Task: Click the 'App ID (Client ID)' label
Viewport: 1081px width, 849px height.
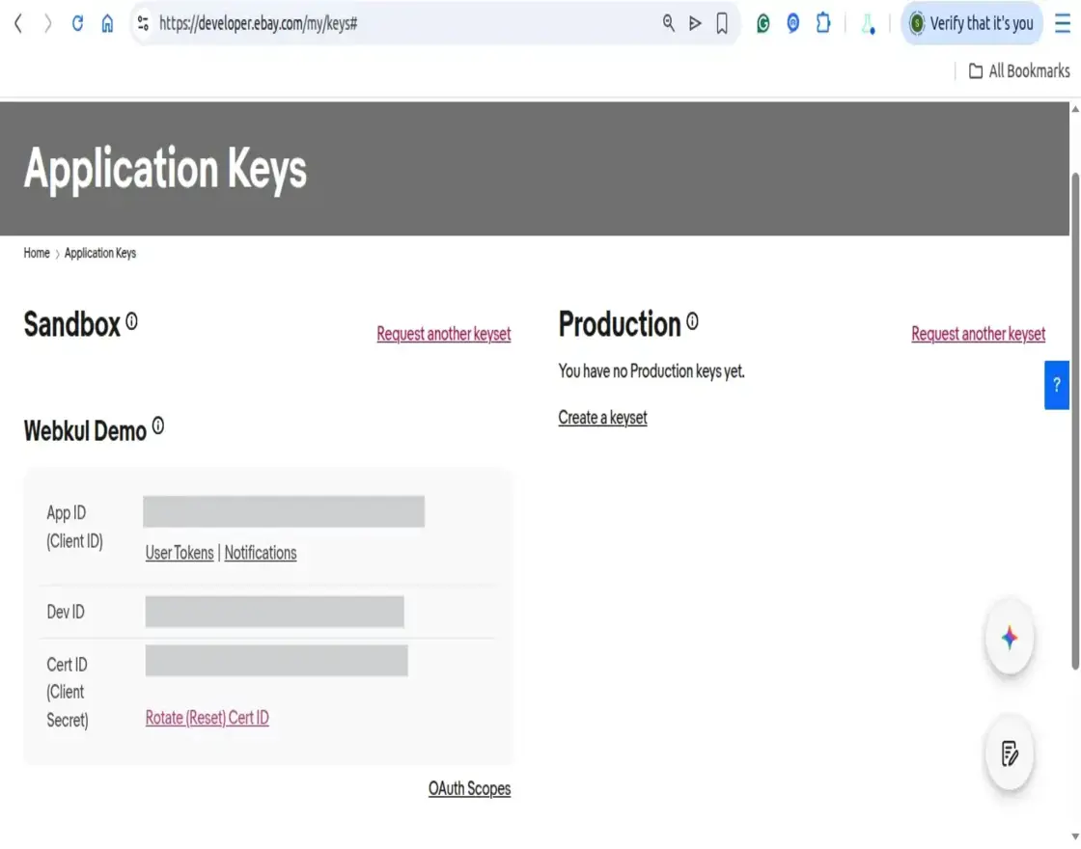Action: tap(74, 527)
